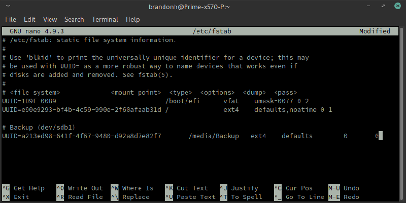Click the Undo shortcut label
Viewport: 406px width, 203px height.
tap(351, 188)
